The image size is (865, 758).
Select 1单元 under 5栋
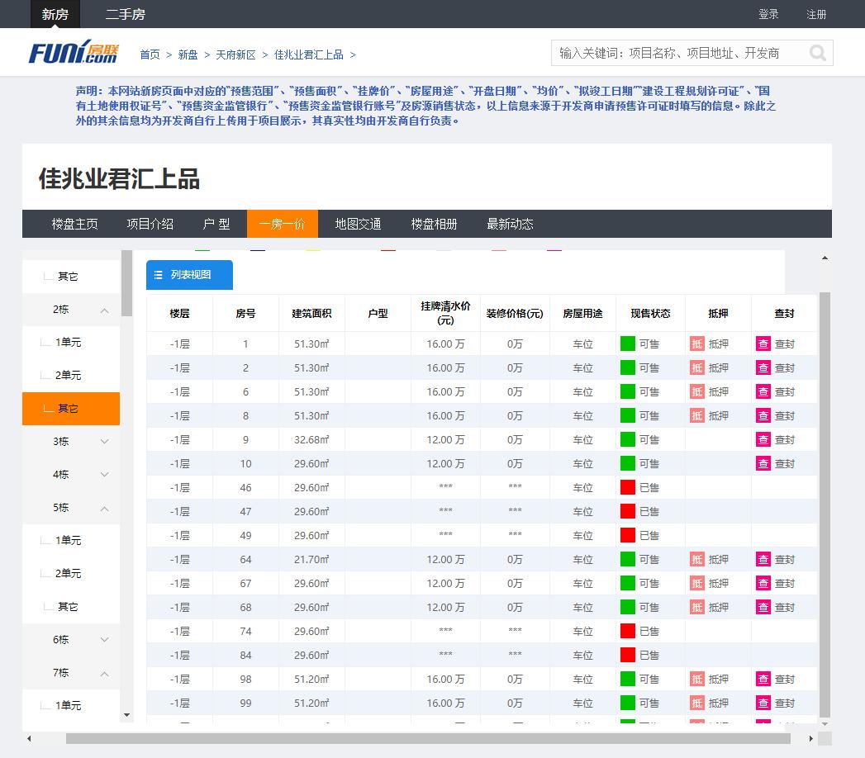[x=69, y=541]
